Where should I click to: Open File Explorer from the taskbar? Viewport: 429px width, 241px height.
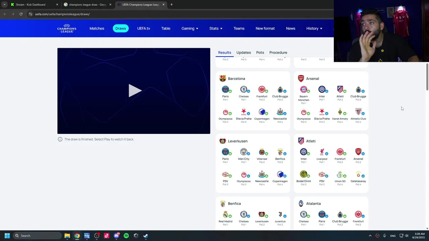click(67, 236)
